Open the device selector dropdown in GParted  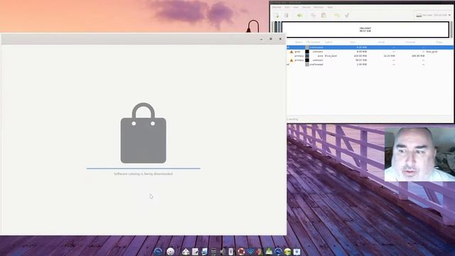pyautogui.click(x=434, y=15)
